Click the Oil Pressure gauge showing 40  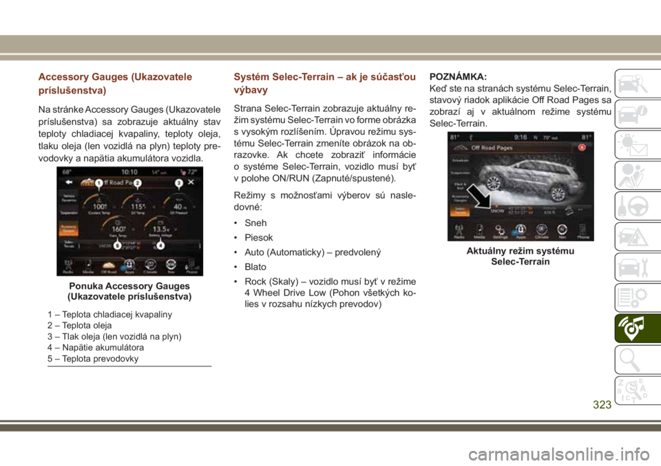click(x=179, y=205)
